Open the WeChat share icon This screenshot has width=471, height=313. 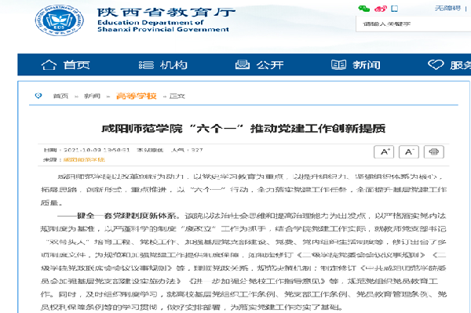[x=364, y=9]
